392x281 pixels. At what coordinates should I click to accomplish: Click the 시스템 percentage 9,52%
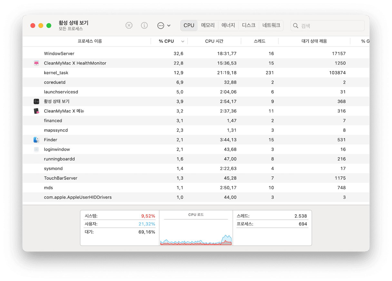pos(148,216)
